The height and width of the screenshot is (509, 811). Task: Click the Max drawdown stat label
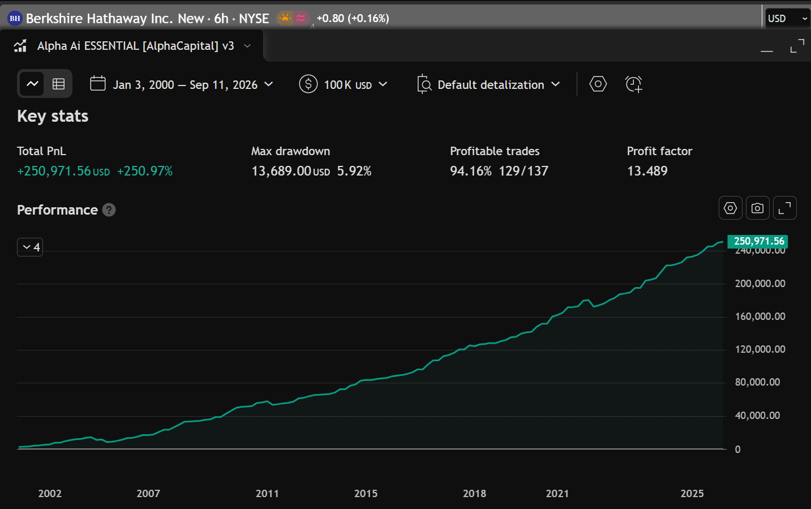point(291,151)
